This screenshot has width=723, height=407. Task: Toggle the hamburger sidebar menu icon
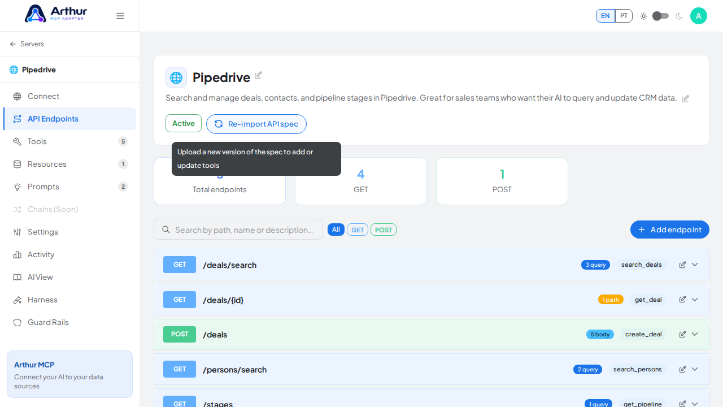(x=120, y=16)
